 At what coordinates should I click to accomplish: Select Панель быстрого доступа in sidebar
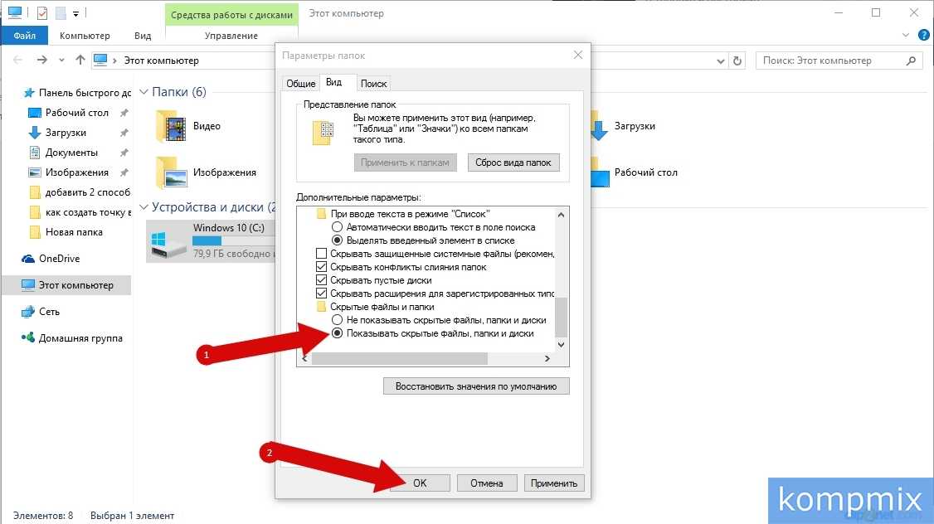pos(77,92)
